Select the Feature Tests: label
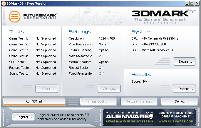Viewport: 201px width, 128px height. tap(19, 68)
